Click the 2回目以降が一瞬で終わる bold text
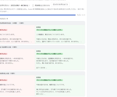Image resolution: width=117 pixels, height=97 pixels. tap(20, 5)
